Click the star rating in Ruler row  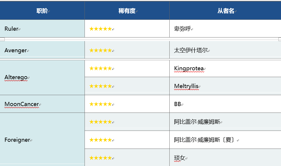click(100, 29)
